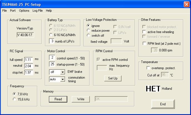191x115 pixels.
Task: Select 15,6 kHz frequency option
Action: point(14,99)
